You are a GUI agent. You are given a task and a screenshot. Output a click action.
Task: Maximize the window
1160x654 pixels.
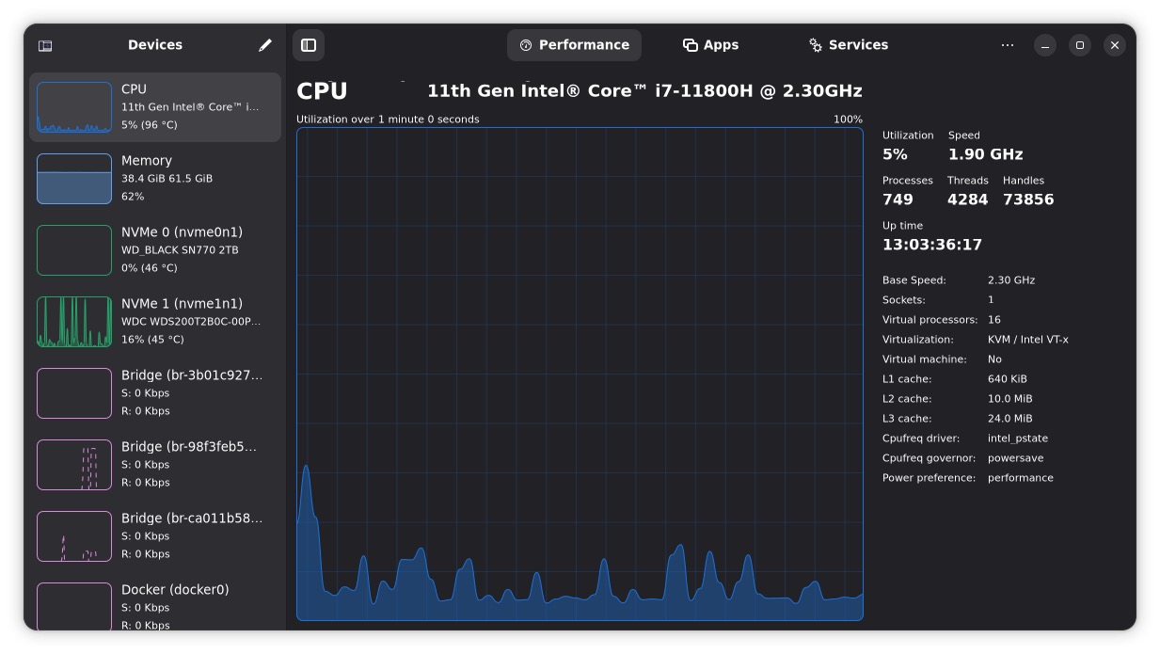click(x=1080, y=45)
